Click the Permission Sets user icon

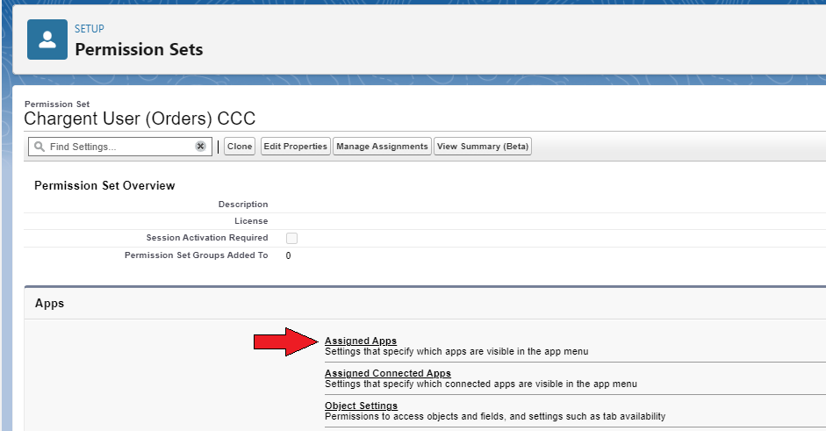click(x=47, y=40)
